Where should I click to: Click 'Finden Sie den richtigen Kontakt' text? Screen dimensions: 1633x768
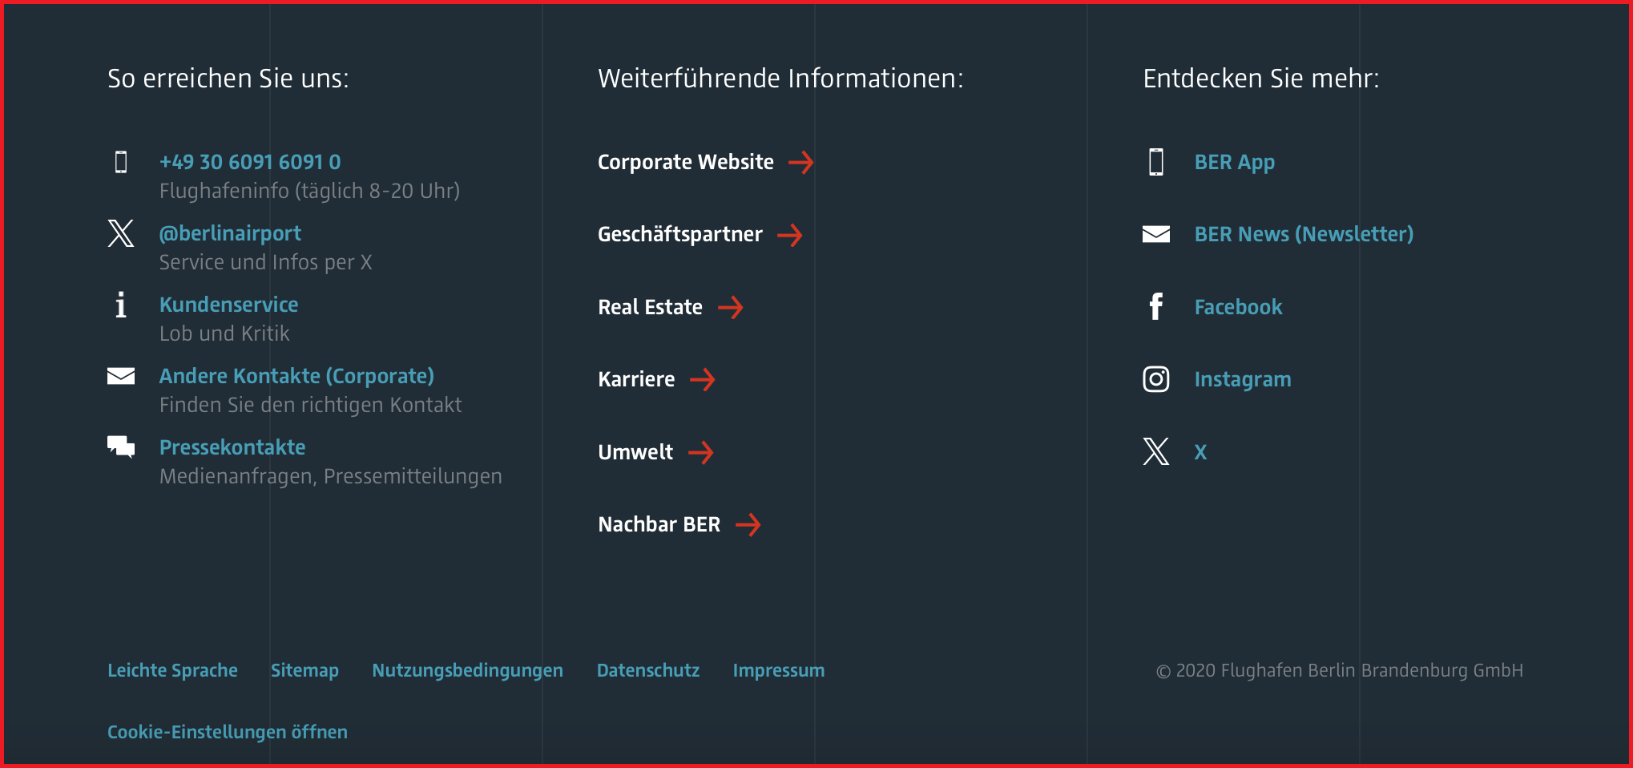310,405
